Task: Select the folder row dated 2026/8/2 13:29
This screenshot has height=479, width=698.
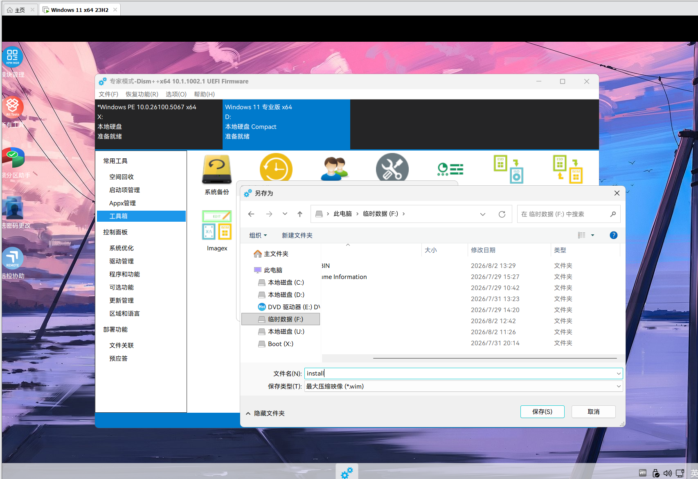Action: pyautogui.click(x=471, y=266)
